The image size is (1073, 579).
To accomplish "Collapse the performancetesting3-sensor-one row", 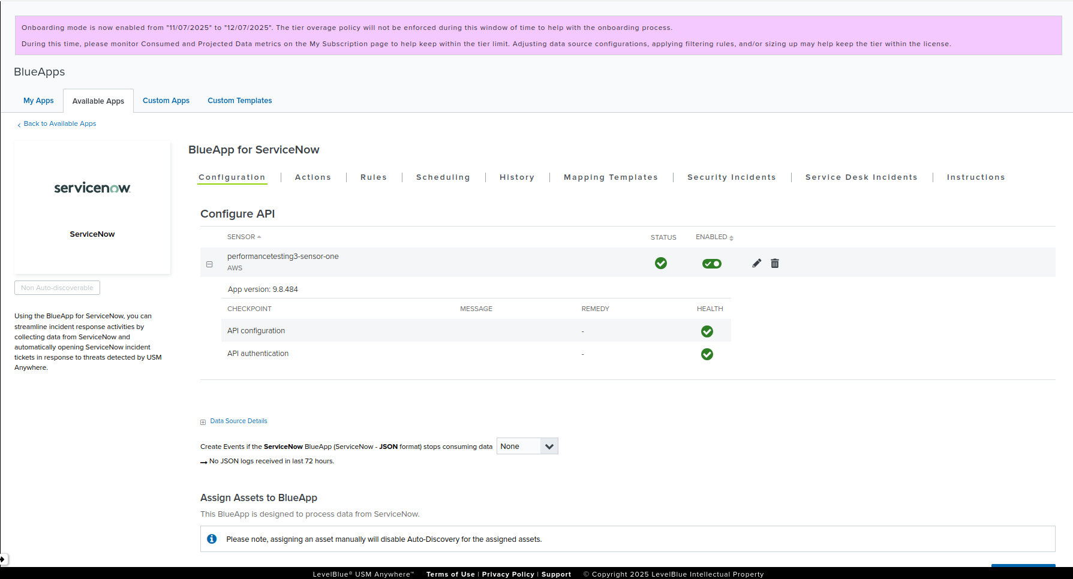I will point(209,264).
